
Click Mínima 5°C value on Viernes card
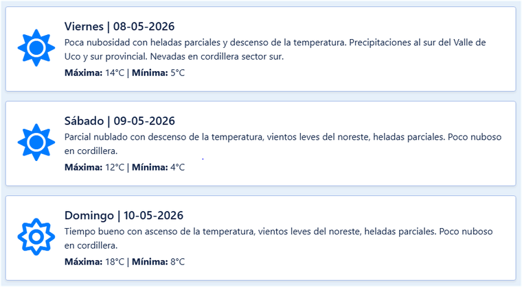[x=159, y=73]
